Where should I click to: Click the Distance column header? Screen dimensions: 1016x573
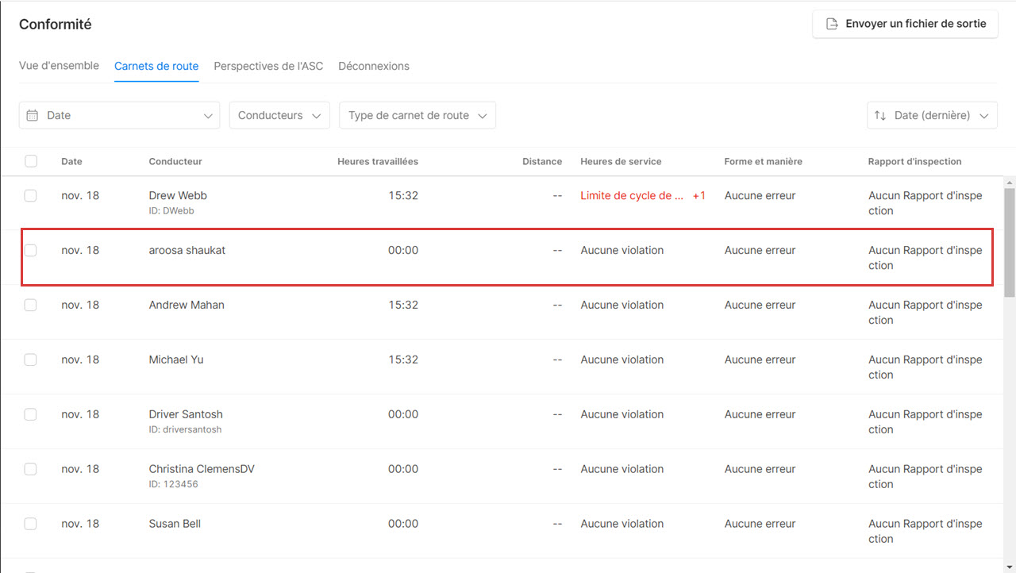coord(542,161)
